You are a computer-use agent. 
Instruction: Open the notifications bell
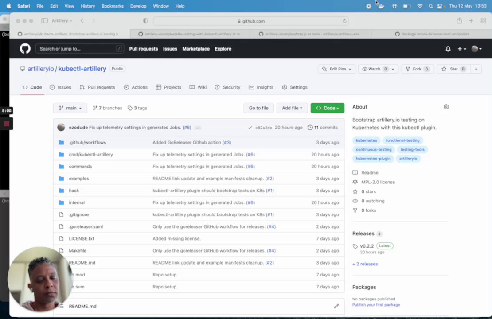click(x=448, y=49)
